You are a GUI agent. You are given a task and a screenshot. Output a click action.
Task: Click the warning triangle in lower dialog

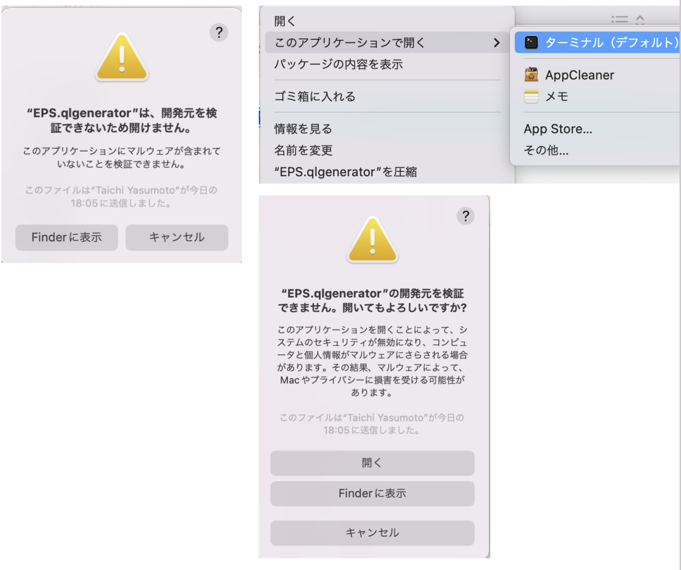coord(372,239)
